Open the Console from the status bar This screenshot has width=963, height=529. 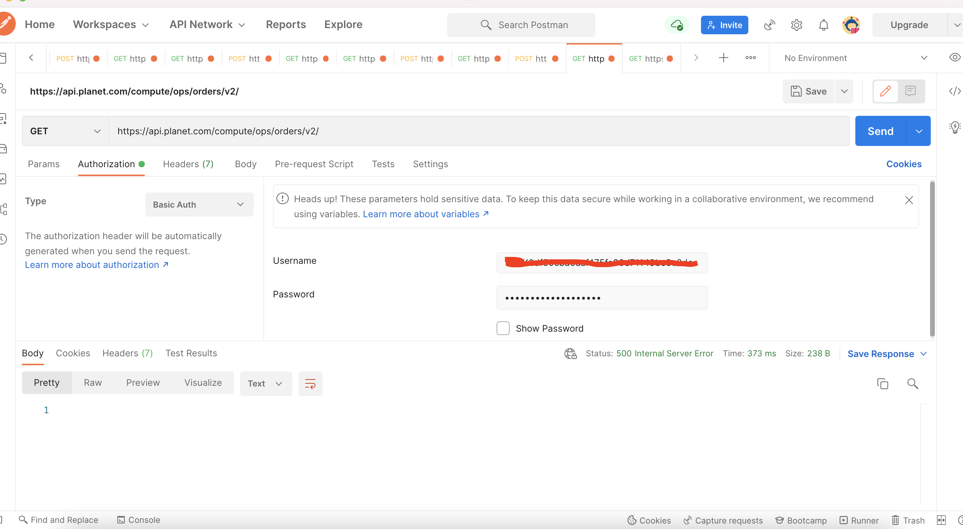tap(138, 520)
